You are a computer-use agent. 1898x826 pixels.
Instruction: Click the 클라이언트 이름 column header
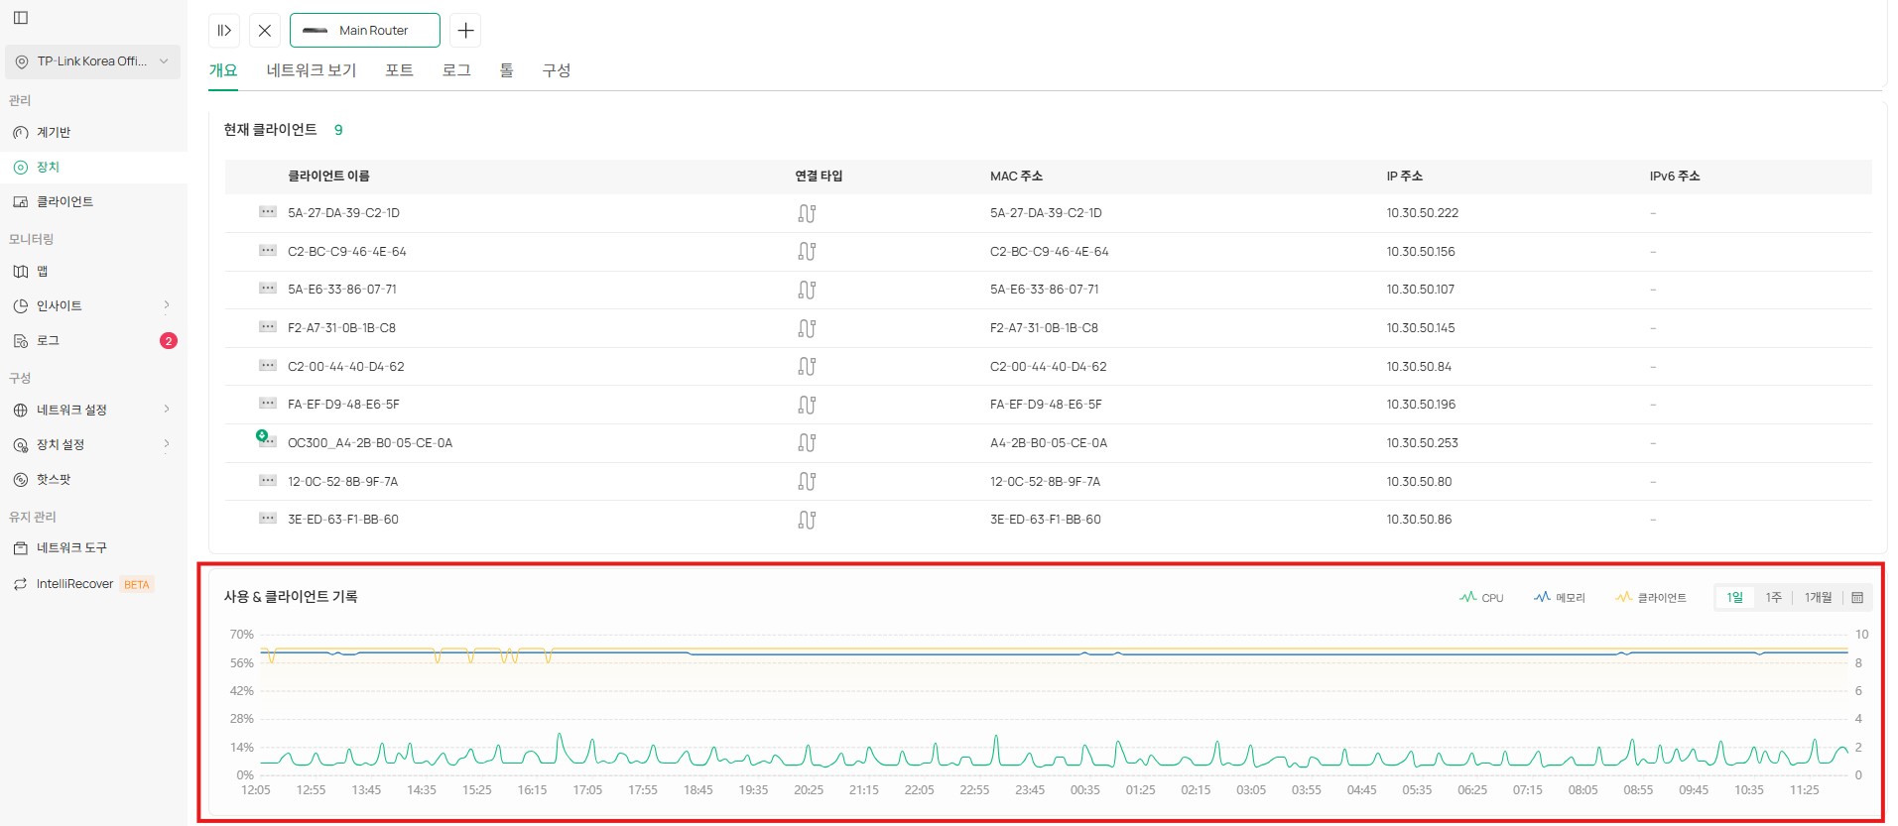328,177
